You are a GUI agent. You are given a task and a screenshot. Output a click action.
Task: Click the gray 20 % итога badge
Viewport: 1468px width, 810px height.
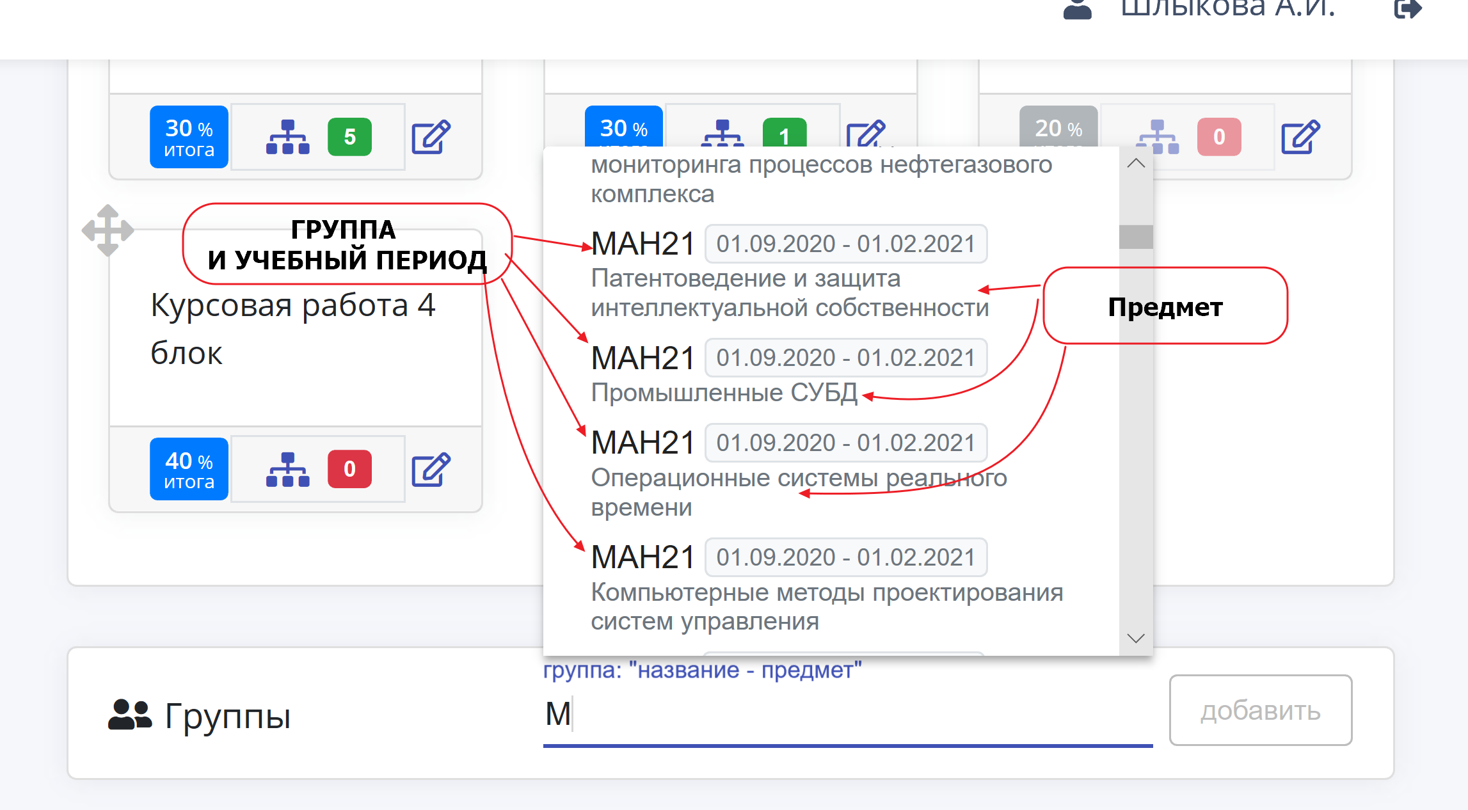pyautogui.click(x=1058, y=127)
